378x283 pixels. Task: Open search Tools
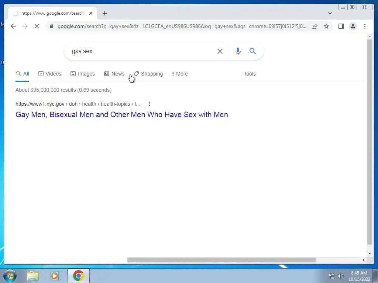point(250,74)
